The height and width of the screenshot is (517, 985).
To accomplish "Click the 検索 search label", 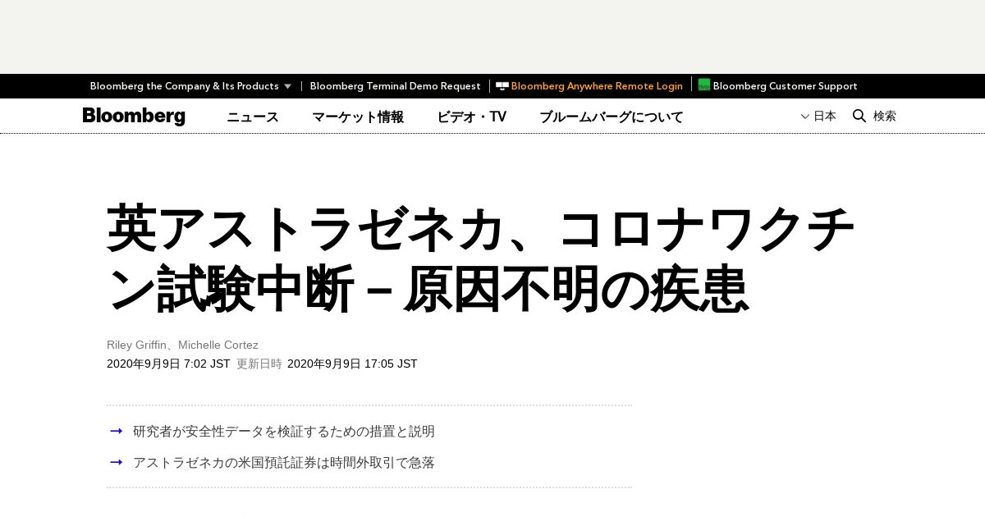I will pyautogui.click(x=885, y=117).
